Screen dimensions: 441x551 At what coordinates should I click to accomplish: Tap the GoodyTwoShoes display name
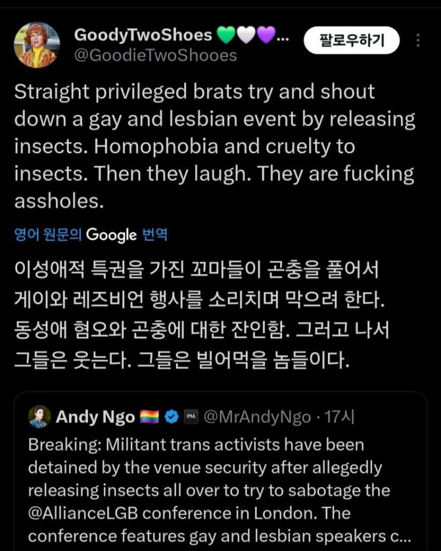pyautogui.click(x=143, y=35)
